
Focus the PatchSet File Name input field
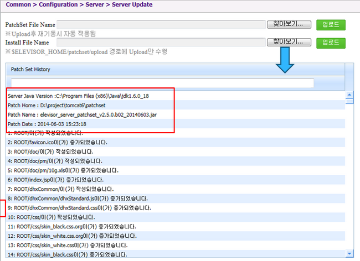161,25
